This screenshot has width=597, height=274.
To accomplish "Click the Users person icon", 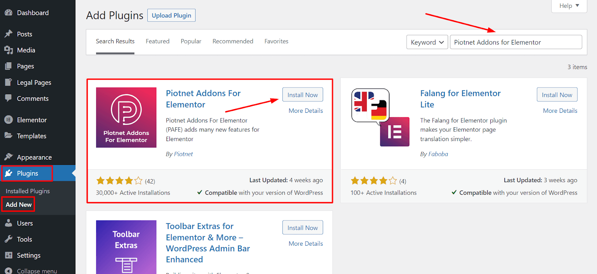I will (x=8, y=223).
